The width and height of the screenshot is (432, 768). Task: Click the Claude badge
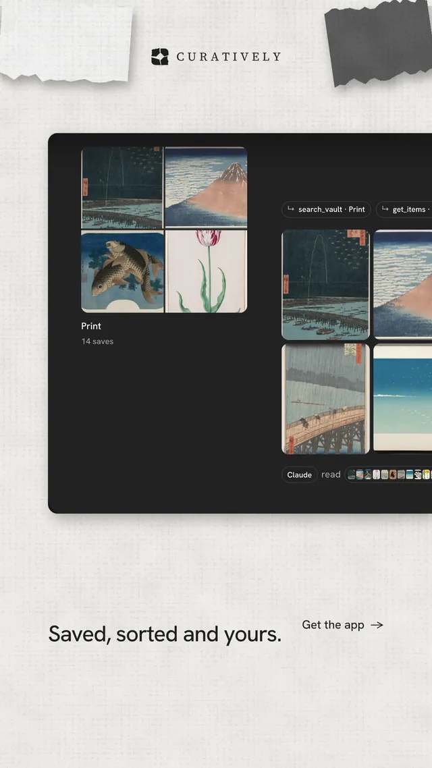(x=299, y=474)
